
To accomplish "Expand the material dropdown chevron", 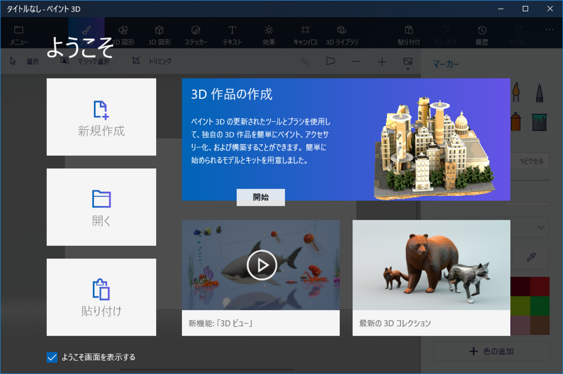I will tap(541, 227).
